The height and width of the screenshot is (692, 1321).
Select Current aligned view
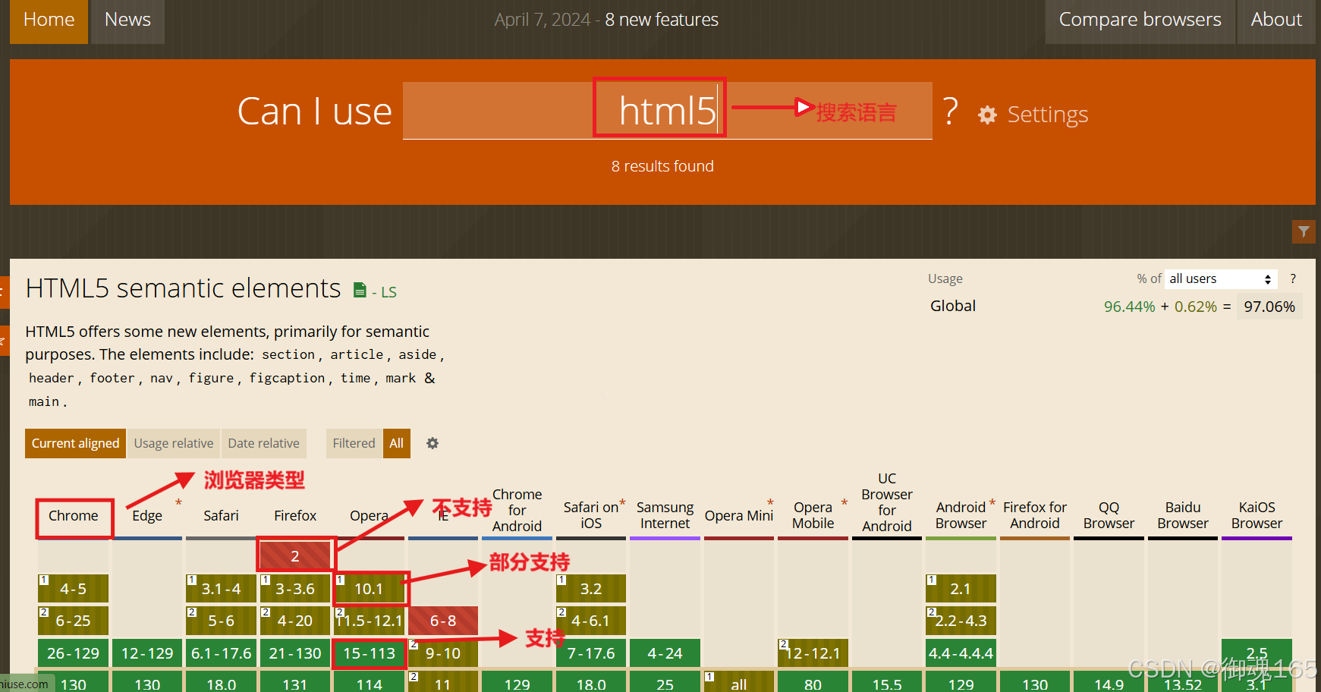[x=75, y=443]
